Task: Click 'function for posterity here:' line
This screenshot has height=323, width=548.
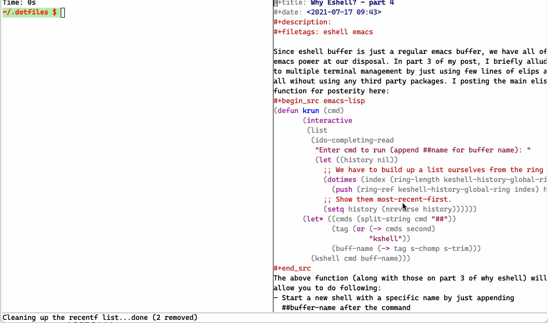Action: pyautogui.click(x=331, y=91)
